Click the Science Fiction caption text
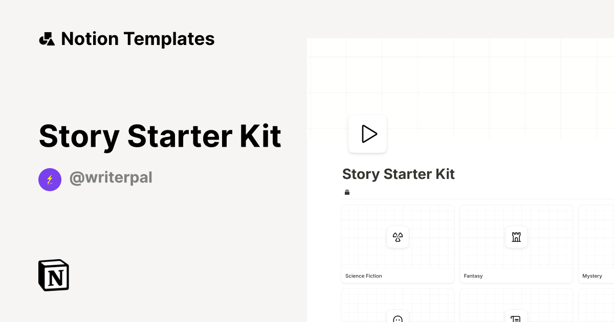 pos(363,275)
